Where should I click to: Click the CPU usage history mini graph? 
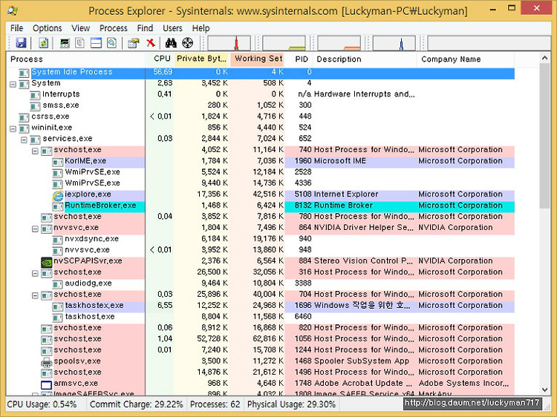(229, 43)
